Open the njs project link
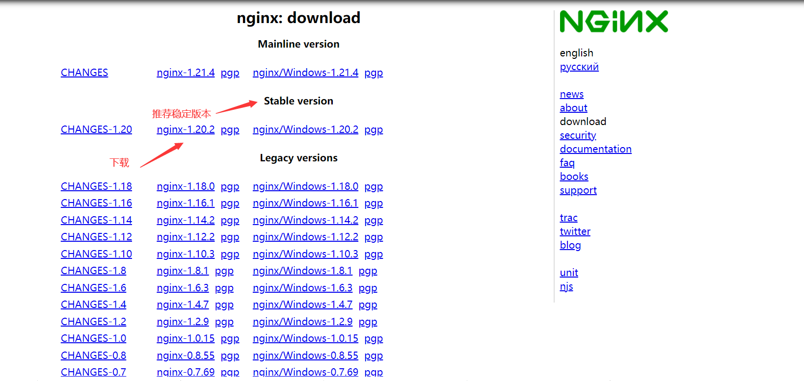The image size is (804, 381). click(x=566, y=286)
